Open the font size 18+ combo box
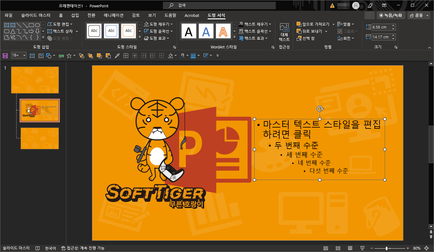434x252 pixels. [19, 55]
